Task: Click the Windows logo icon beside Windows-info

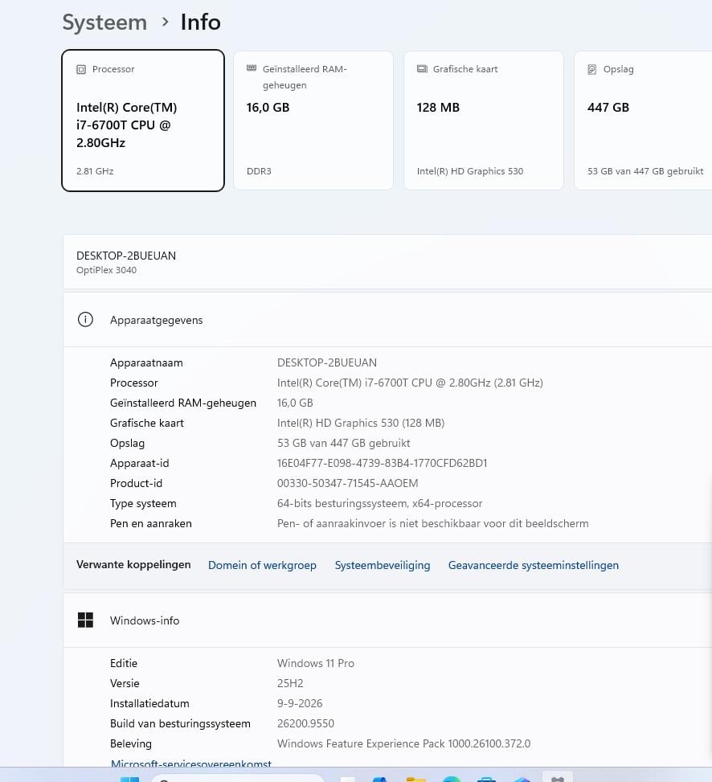Action: point(85,620)
